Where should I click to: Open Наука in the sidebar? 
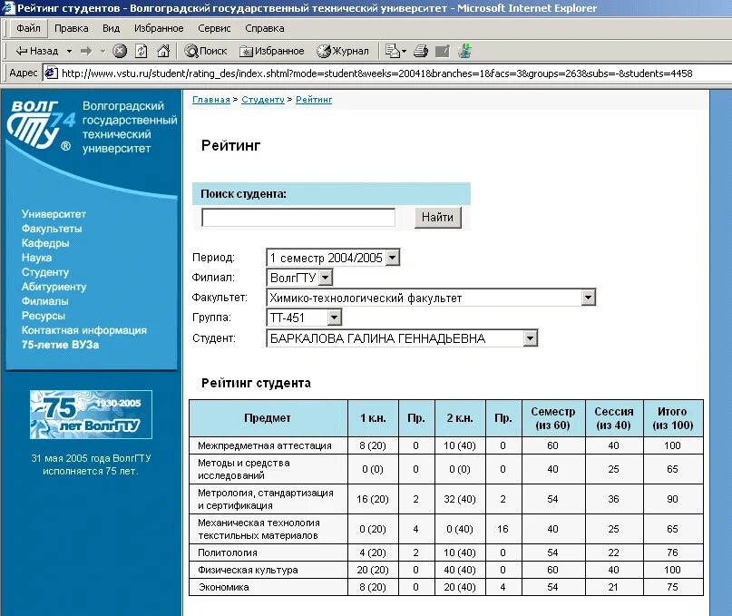tap(36, 258)
